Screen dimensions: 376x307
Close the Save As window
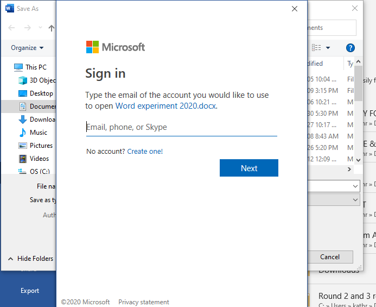pyautogui.click(x=355, y=8)
